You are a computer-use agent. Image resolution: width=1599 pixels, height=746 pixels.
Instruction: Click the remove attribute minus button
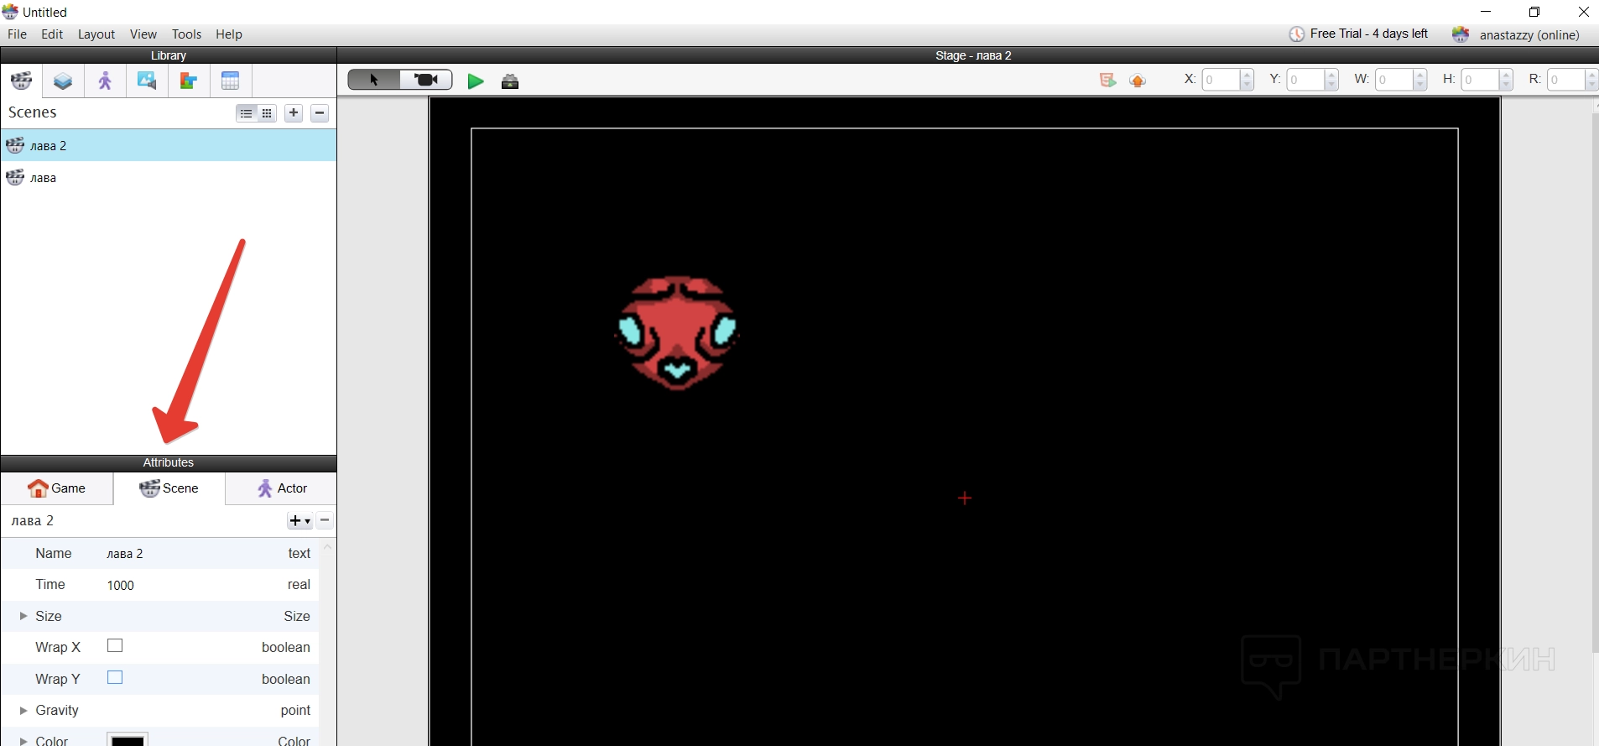click(x=326, y=521)
